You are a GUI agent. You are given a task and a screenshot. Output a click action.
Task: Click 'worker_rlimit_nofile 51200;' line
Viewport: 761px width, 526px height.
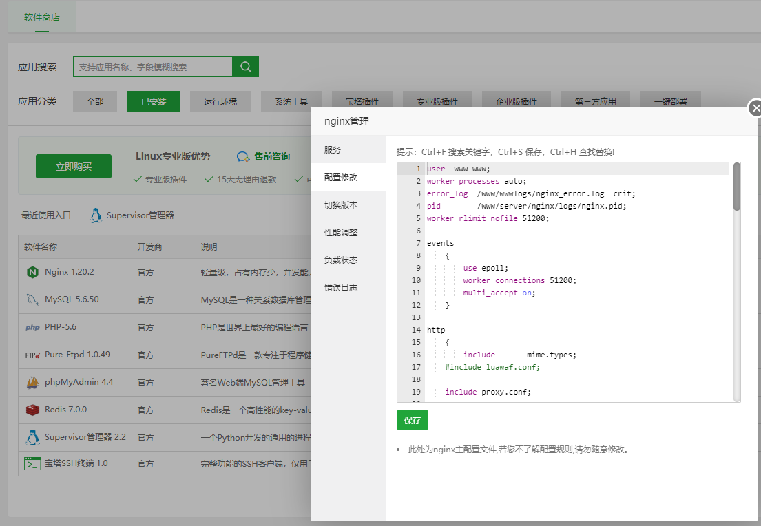pyautogui.click(x=488, y=218)
